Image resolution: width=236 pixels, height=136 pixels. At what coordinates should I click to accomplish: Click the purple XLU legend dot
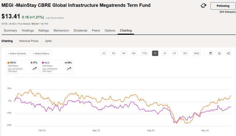(43, 63)
